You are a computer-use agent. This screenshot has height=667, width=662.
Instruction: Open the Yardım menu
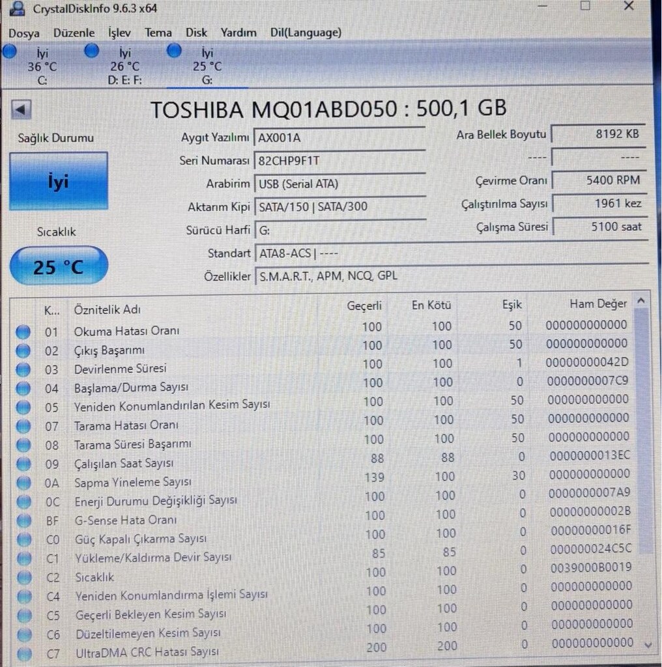pos(238,33)
